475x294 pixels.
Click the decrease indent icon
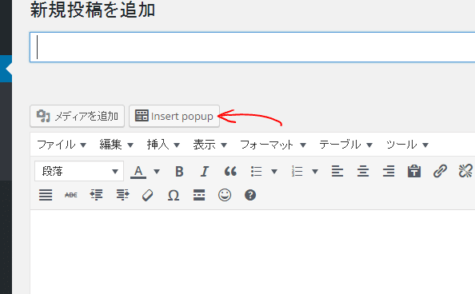click(96, 195)
